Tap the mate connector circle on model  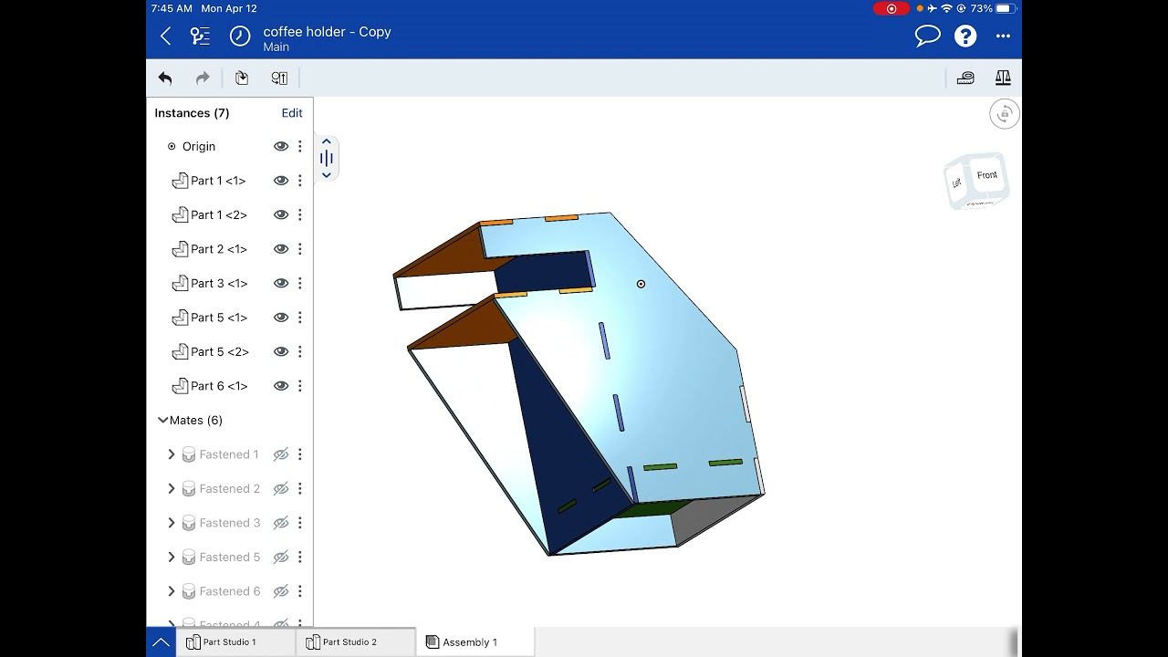click(641, 284)
